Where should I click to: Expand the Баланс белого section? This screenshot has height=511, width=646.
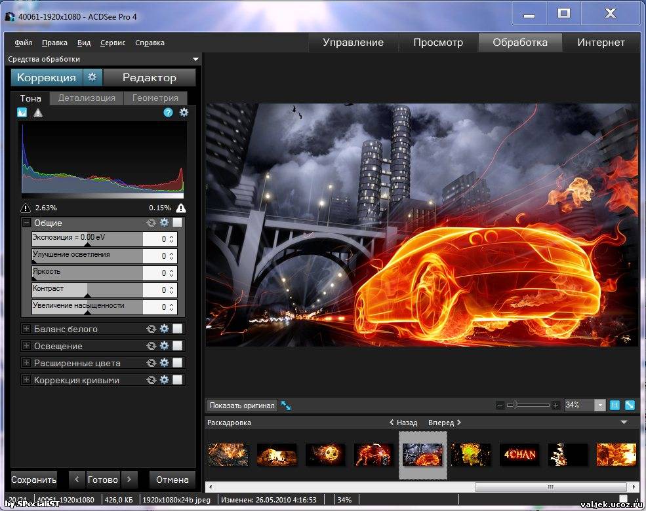(x=26, y=329)
